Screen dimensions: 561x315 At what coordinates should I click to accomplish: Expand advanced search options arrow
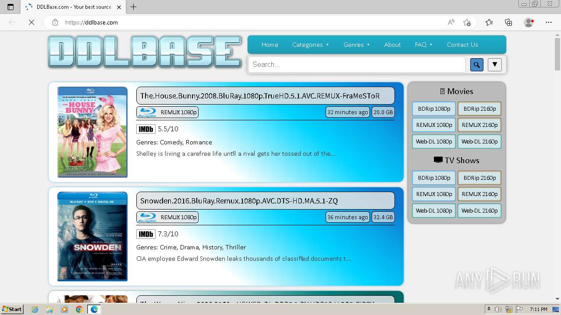[x=495, y=65]
